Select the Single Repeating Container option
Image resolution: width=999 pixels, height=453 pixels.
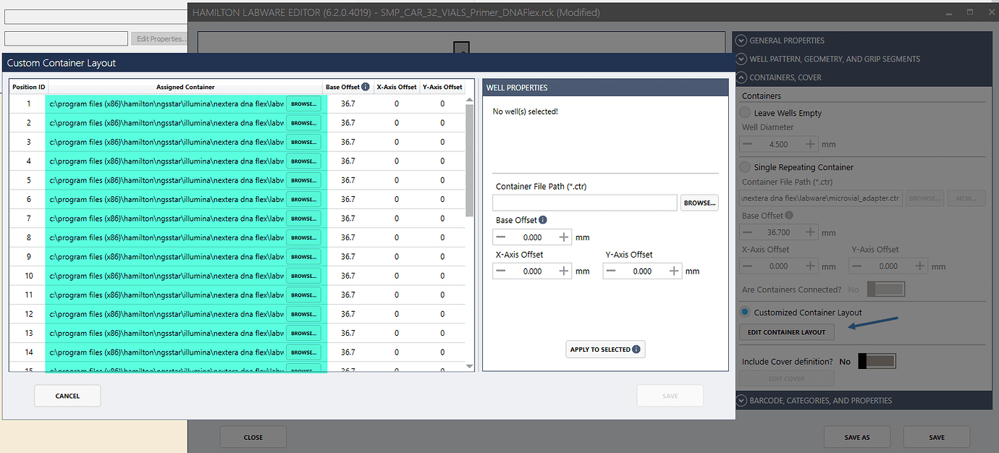[746, 166]
